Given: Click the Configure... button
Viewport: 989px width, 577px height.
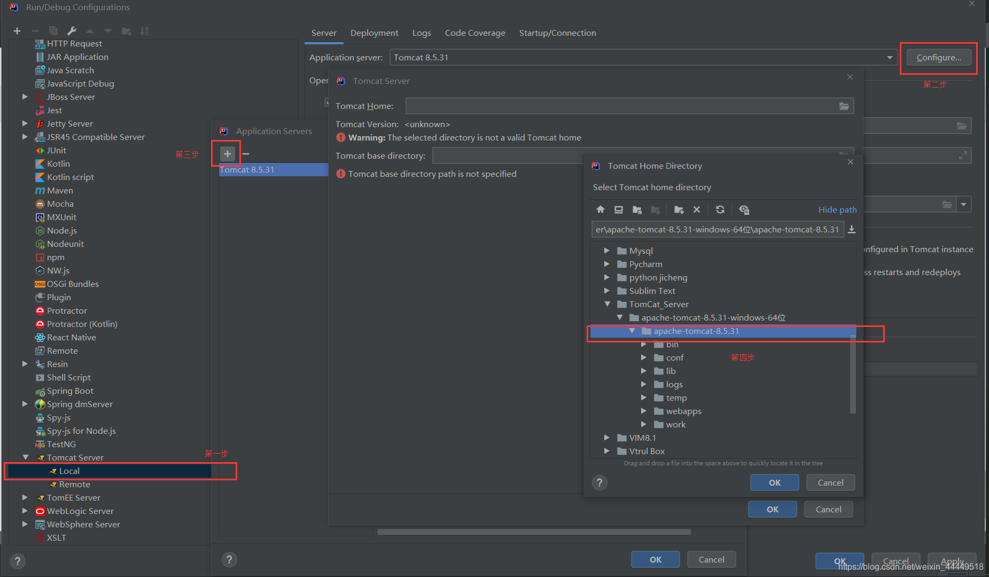Looking at the screenshot, I should pos(939,58).
